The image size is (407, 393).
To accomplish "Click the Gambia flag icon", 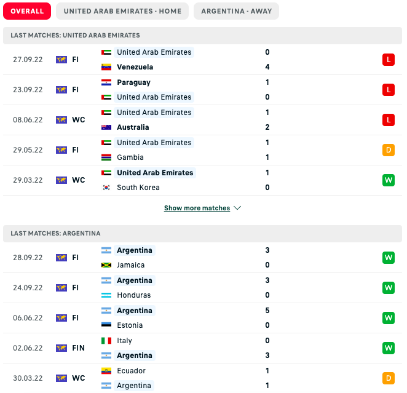I will click(x=106, y=157).
